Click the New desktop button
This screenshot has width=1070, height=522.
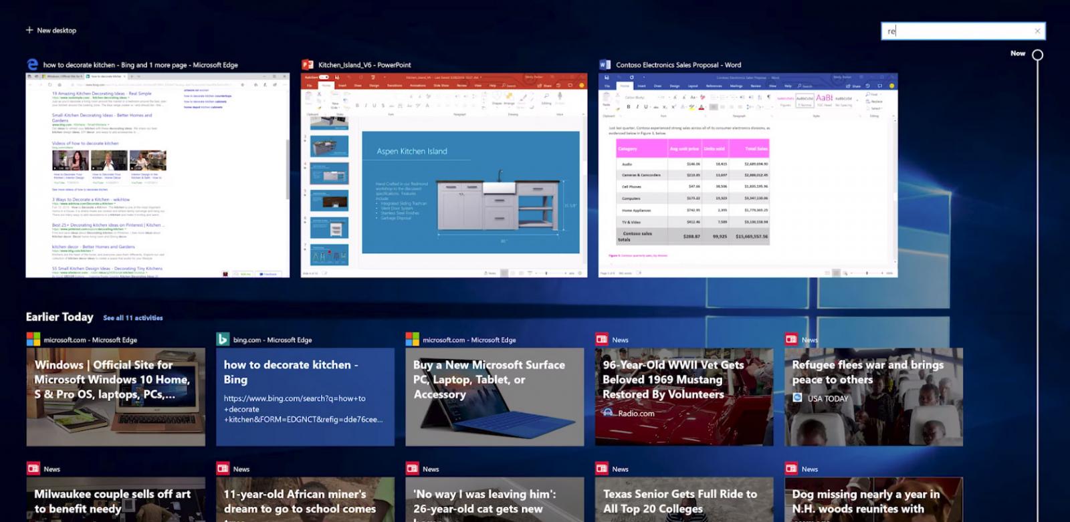pos(51,30)
